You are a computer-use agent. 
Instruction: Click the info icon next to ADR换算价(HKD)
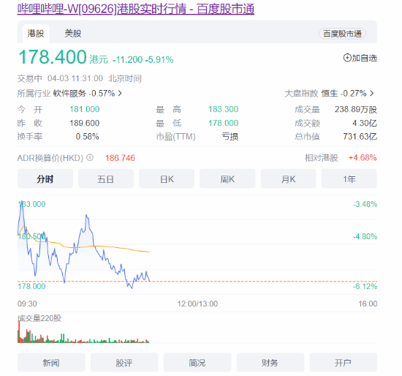(x=90, y=157)
